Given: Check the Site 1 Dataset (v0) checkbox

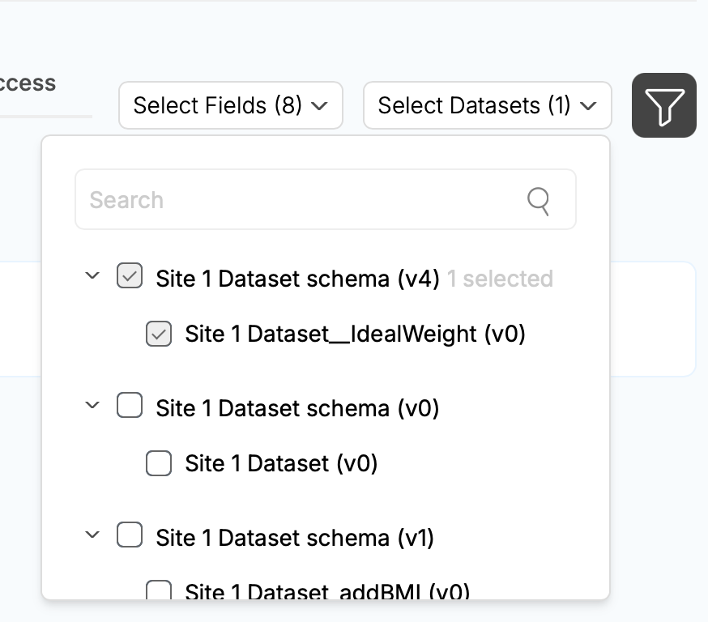Looking at the screenshot, I should pos(159,463).
